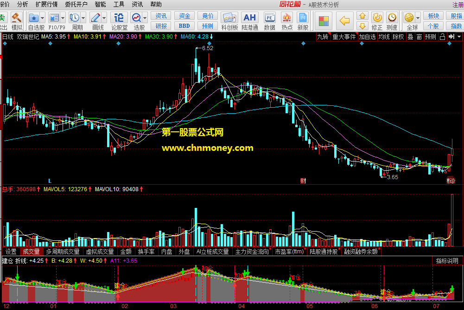
Task: Expand the F10/F9 dropdown arrow
Action: [x=63, y=18]
